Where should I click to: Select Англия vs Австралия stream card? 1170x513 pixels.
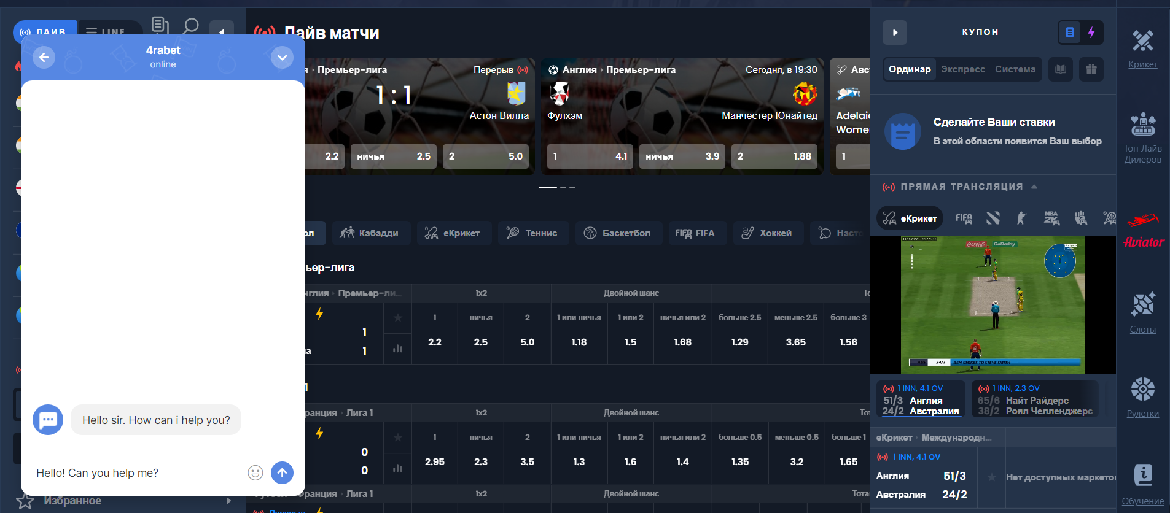tap(921, 399)
